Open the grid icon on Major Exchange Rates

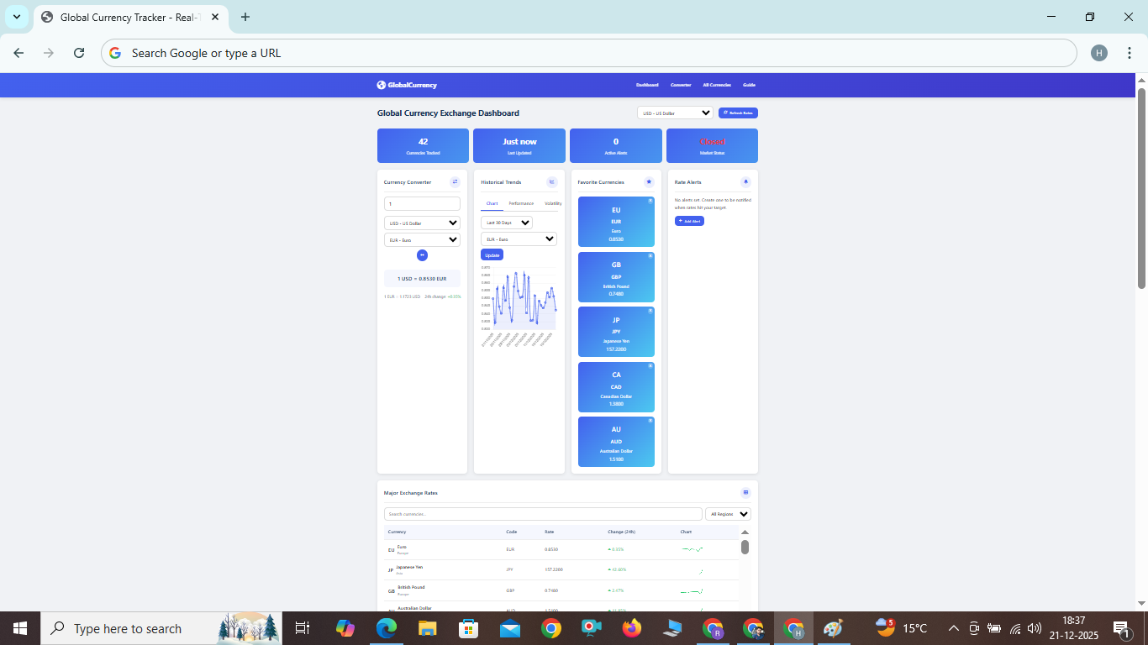pos(745,493)
